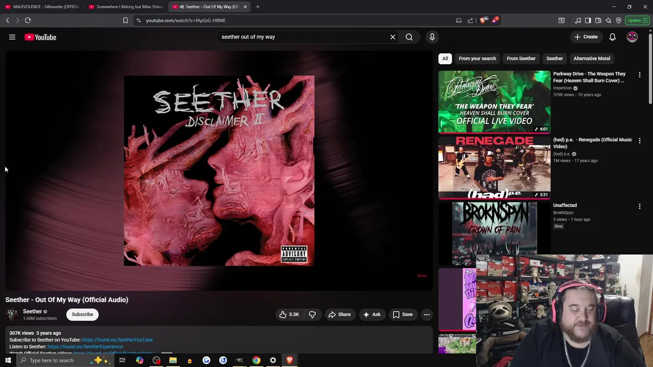Image resolution: width=653 pixels, height=367 pixels.
Task: Subscribe to the Seether channel
Action: point(82,314)
